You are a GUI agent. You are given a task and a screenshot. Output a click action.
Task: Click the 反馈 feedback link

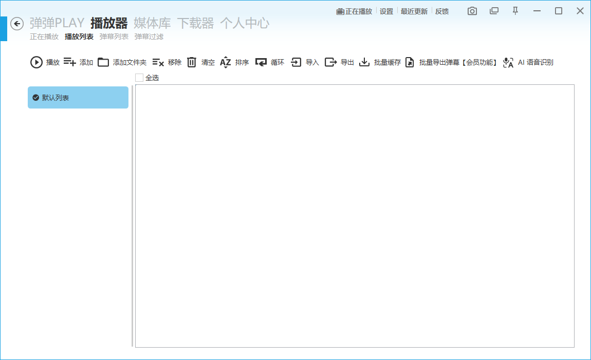pyautogui.click(x=442, y=11)
